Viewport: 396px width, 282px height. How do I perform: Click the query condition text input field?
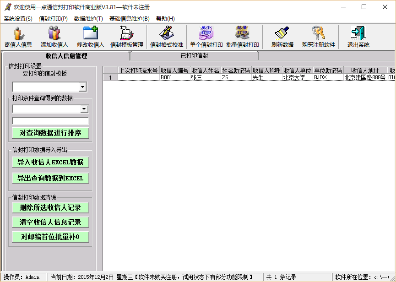point(50,121)
